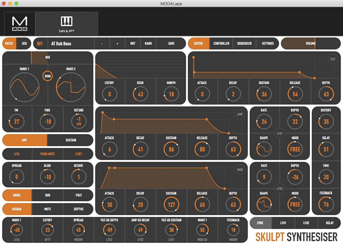Click the filter CUTOFF knob showing 0
Viewport: 343px width, 245px height.
pyautogui.click(x=110, y=94)
